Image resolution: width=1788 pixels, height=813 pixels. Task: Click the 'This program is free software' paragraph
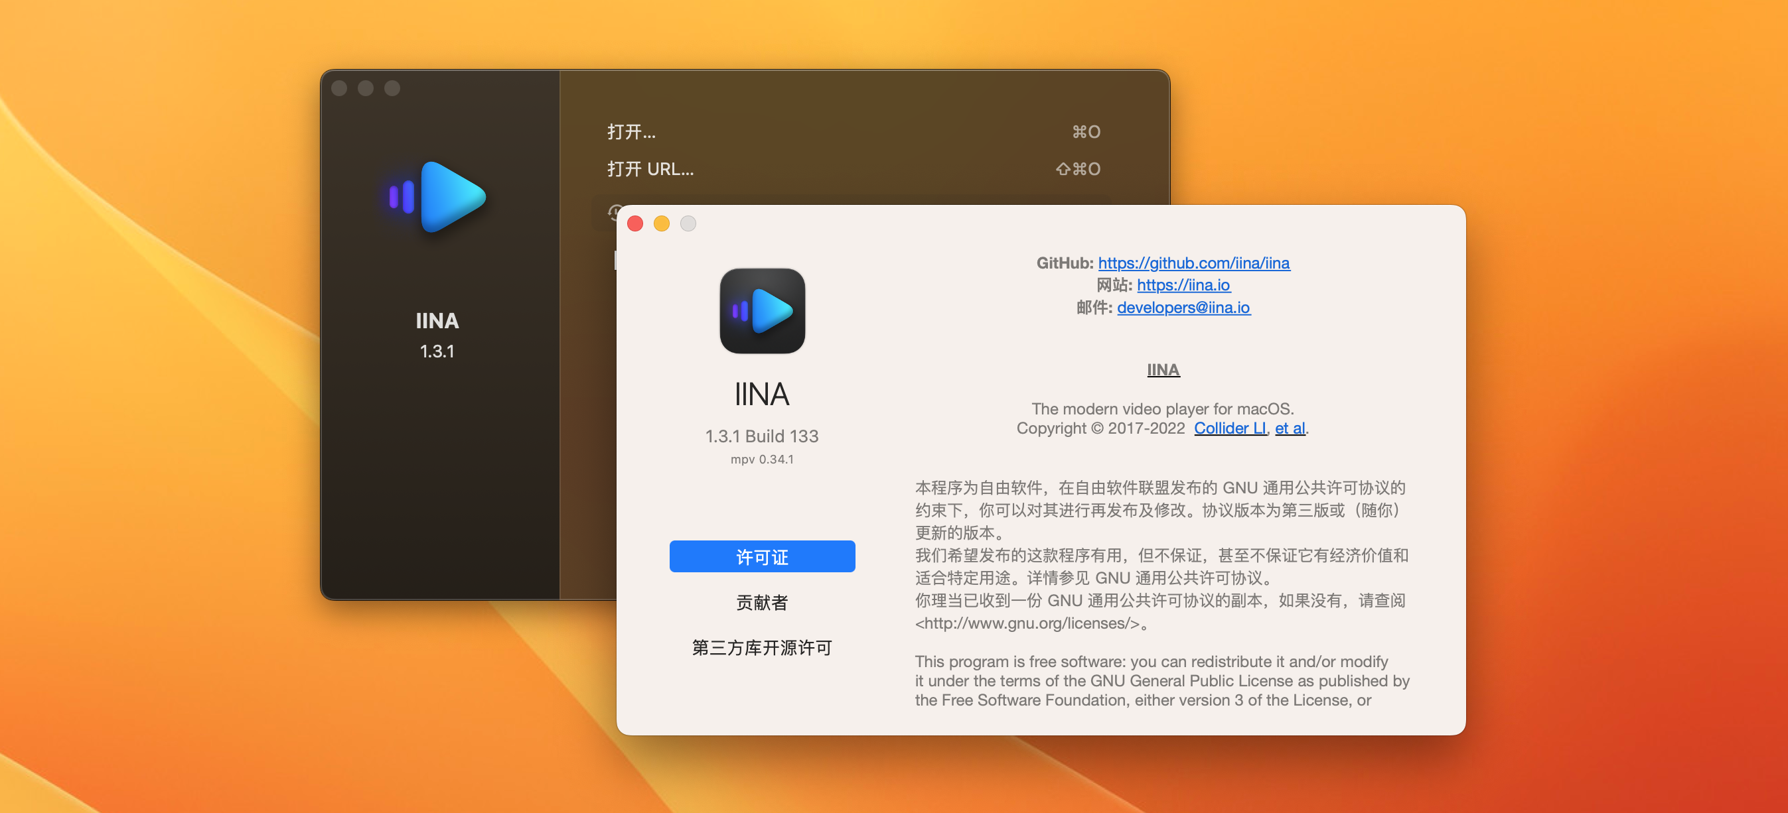1162,680
